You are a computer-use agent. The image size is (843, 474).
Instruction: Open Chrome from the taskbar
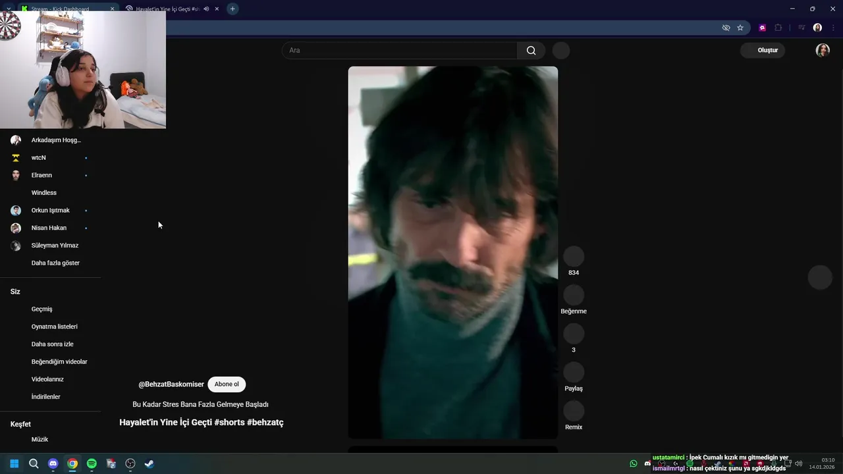pos(72,463)
